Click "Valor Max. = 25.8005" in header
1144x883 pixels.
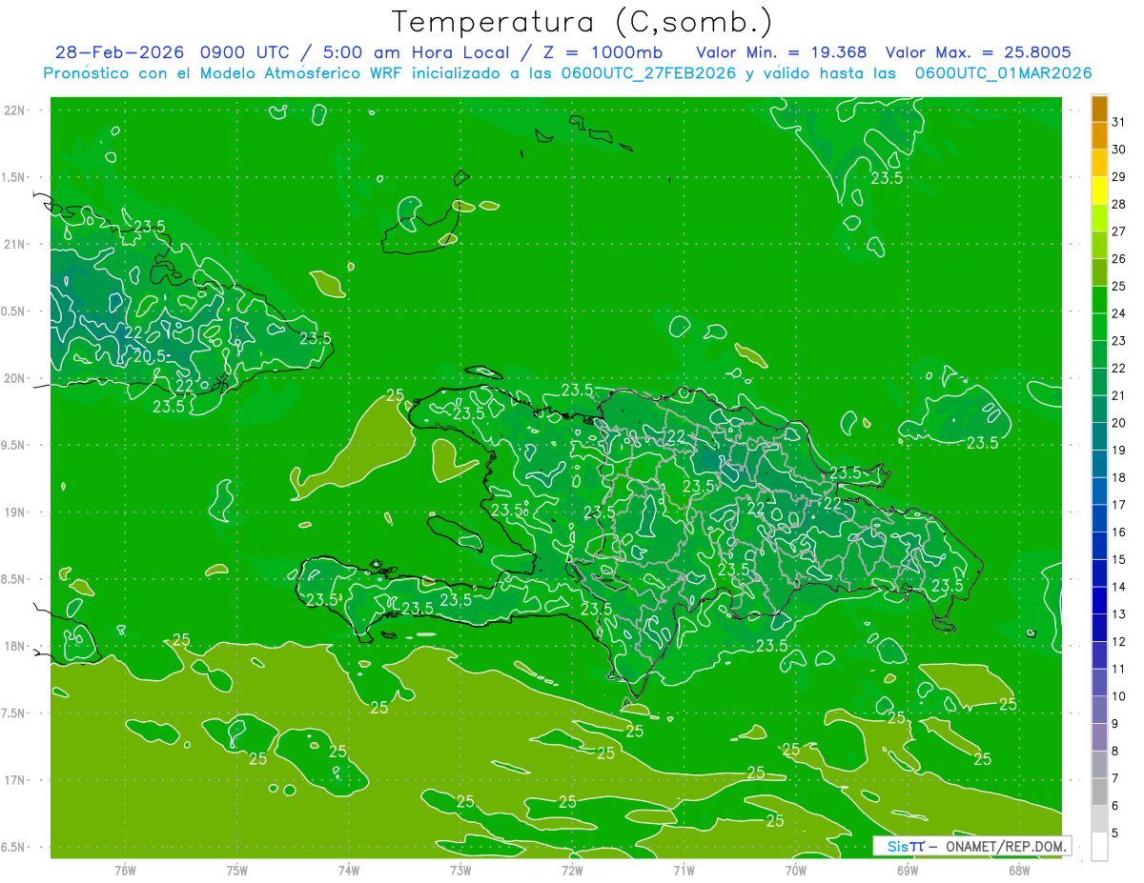978,52
